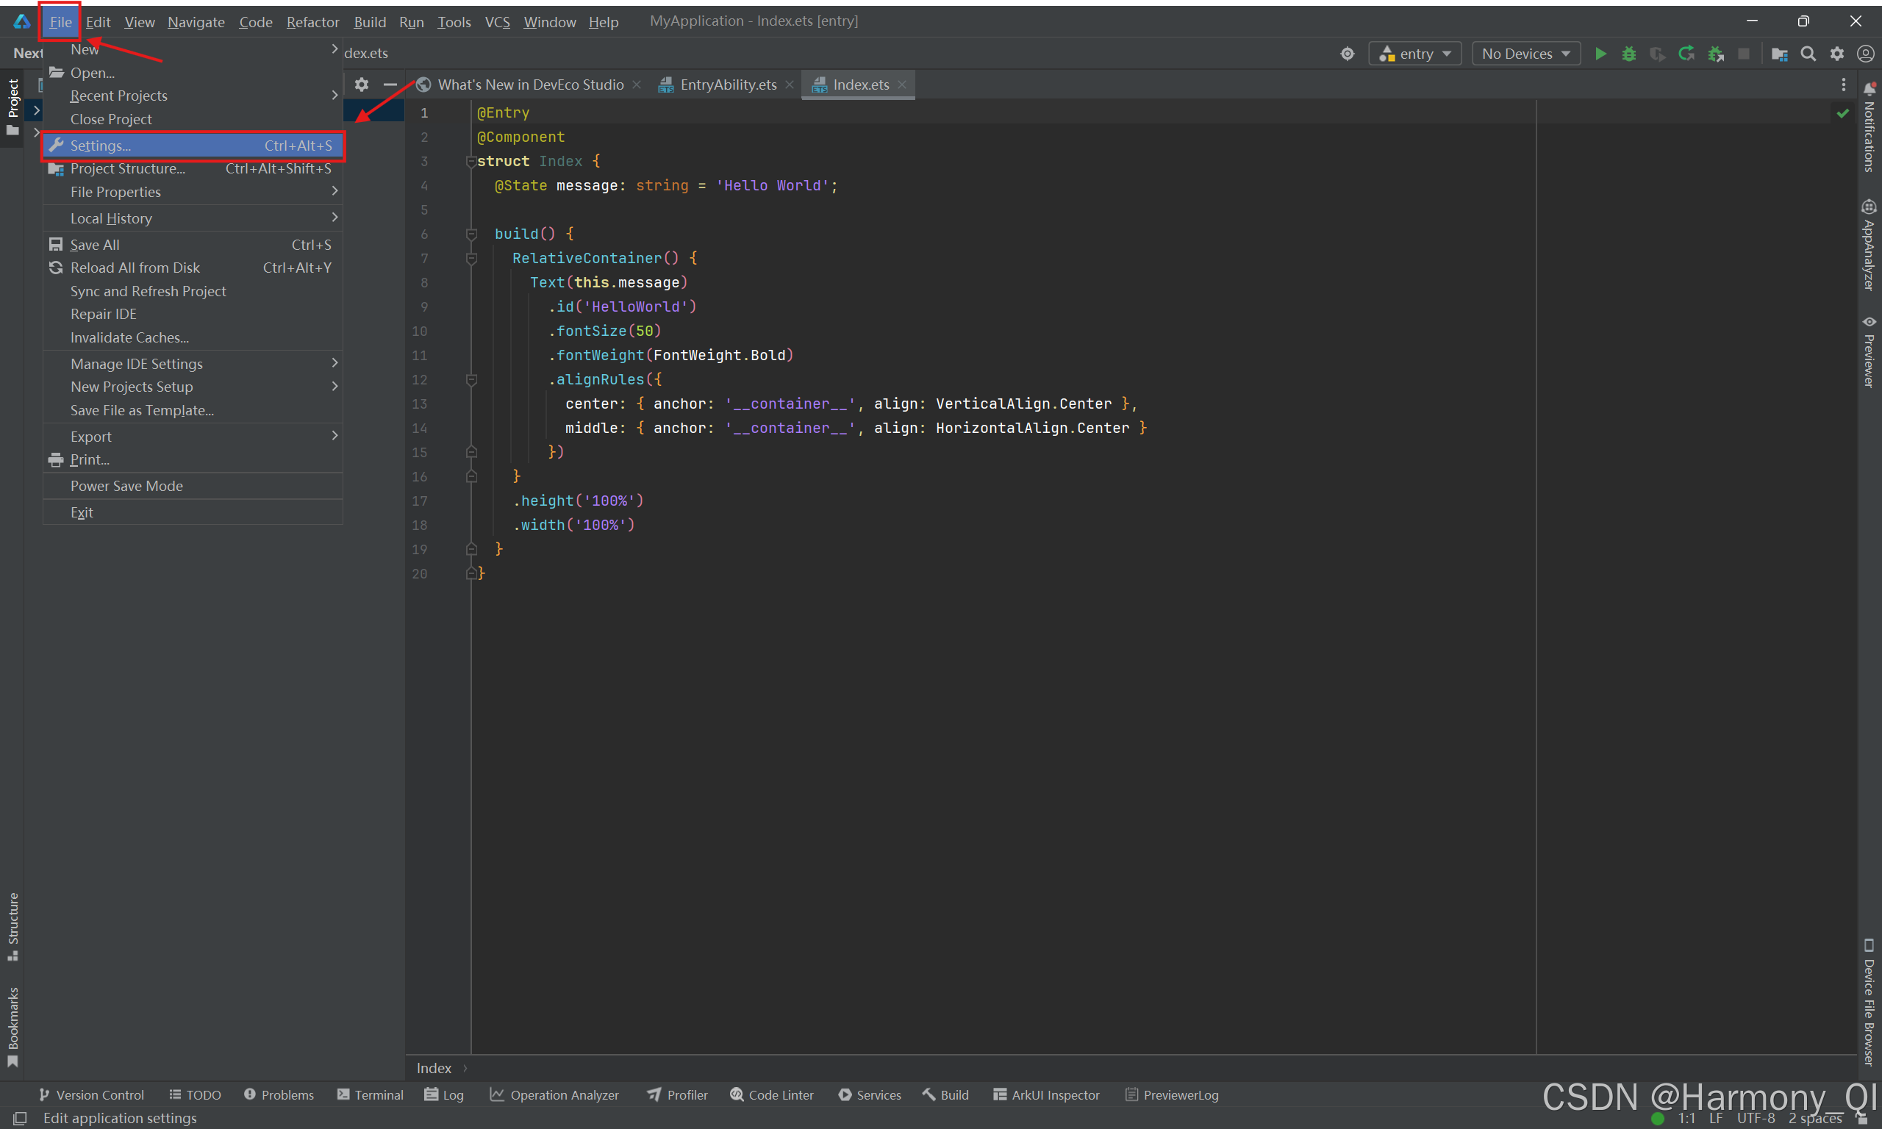
Task: Open the Notifications side panel
Action: pyautogui.click(x=1869, y=126)
